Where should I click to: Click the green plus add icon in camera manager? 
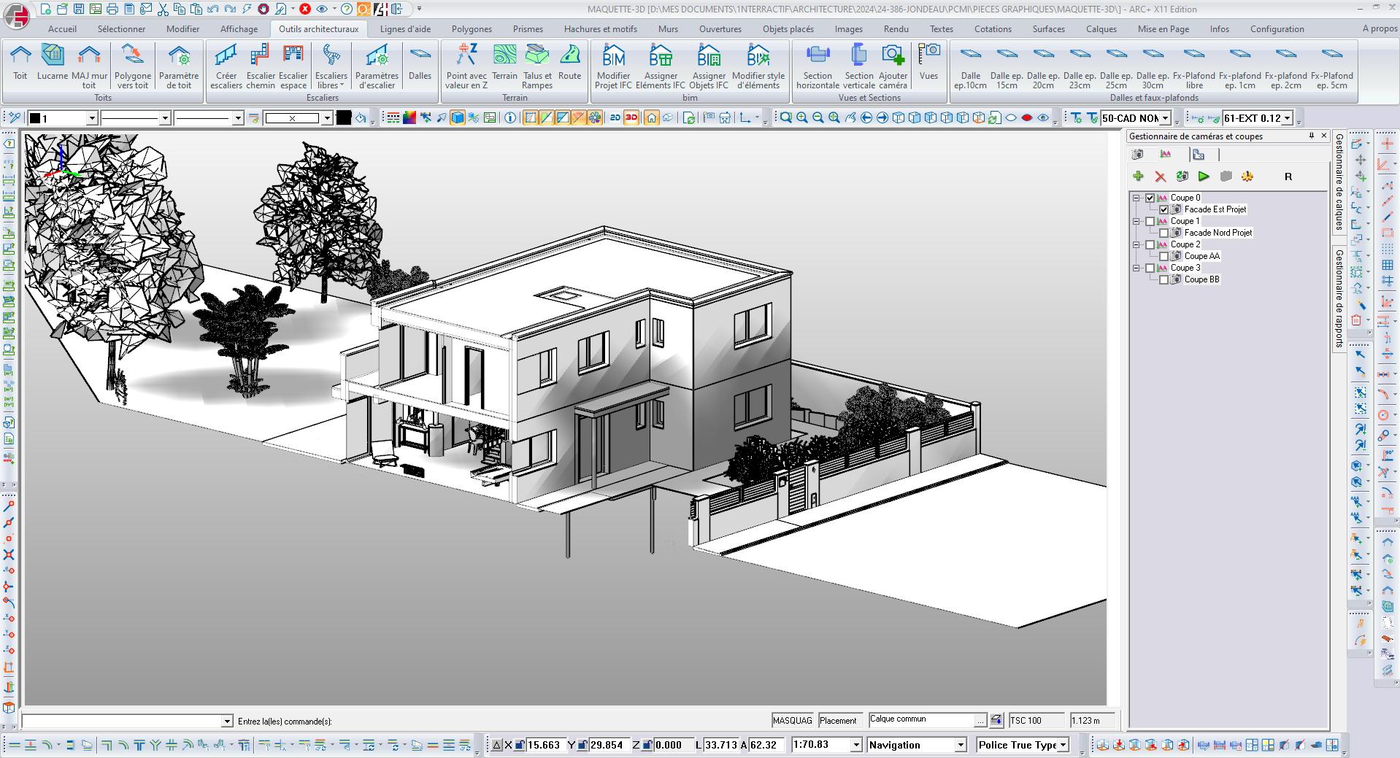[1138, 177]
